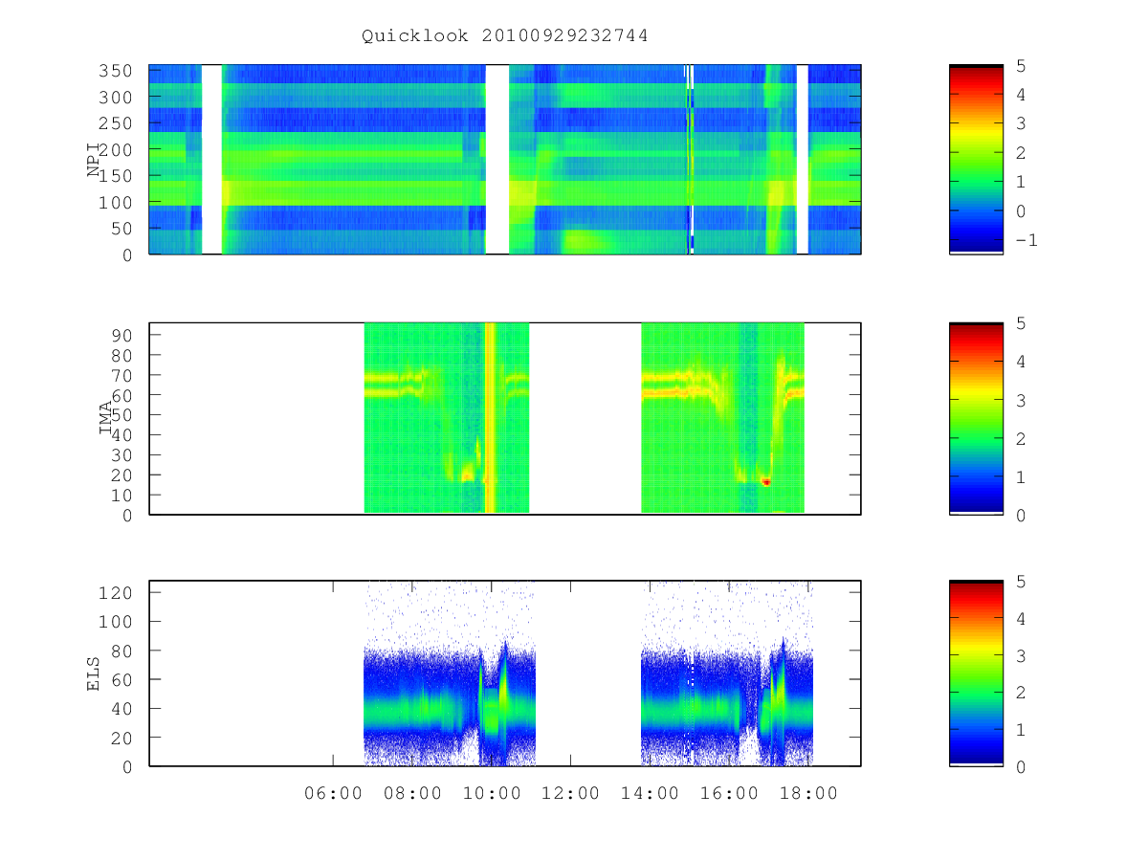Click the 90 tick on IMA axis

(x=122, y=335)
